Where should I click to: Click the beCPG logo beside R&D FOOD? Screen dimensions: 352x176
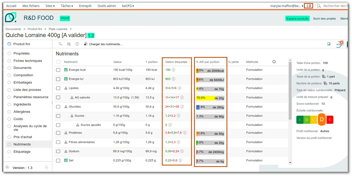11,17
